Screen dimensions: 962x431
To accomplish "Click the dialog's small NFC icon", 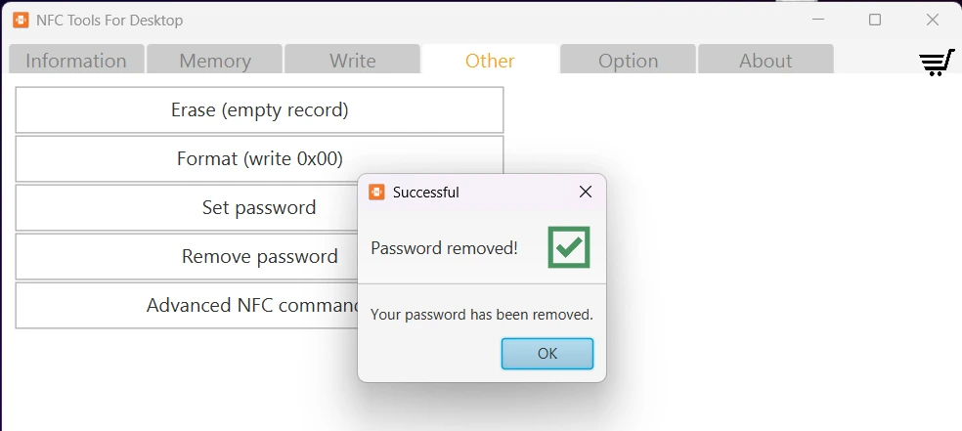I will (x=376, y=193).
